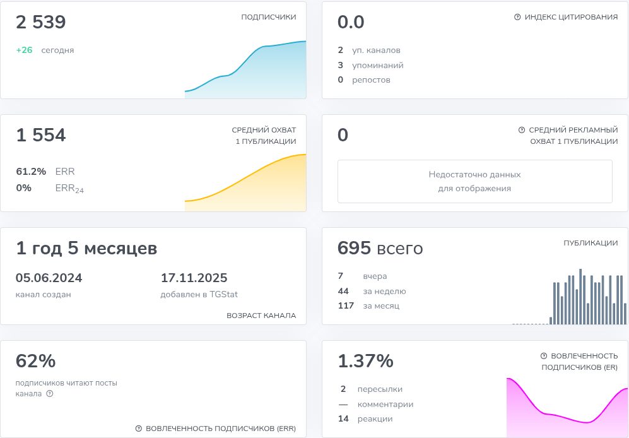The width and height of the screenshot is (629, 438).
Task: Open help icon for ВОВЛЕЧЕННОСТЬ ПОДПИСЧИКОВ (ERR)
Action: (x=139, y=429)
